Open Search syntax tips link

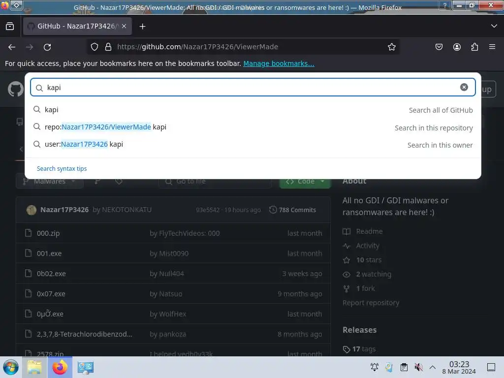tap(62, 168)
